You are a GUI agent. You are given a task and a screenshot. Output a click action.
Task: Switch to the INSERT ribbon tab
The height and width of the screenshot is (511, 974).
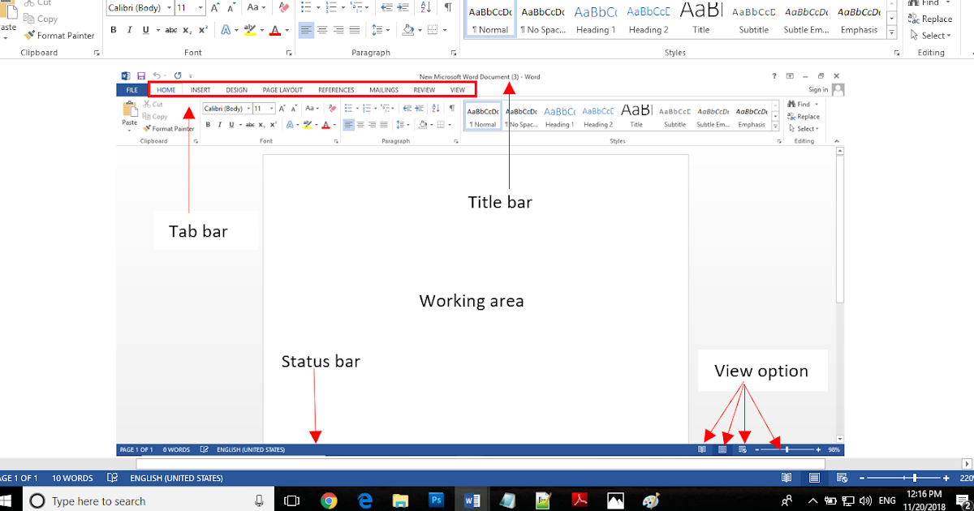(x=200, y=89)
